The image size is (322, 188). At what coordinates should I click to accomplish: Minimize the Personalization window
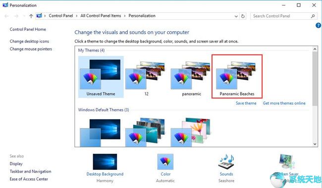284,5
